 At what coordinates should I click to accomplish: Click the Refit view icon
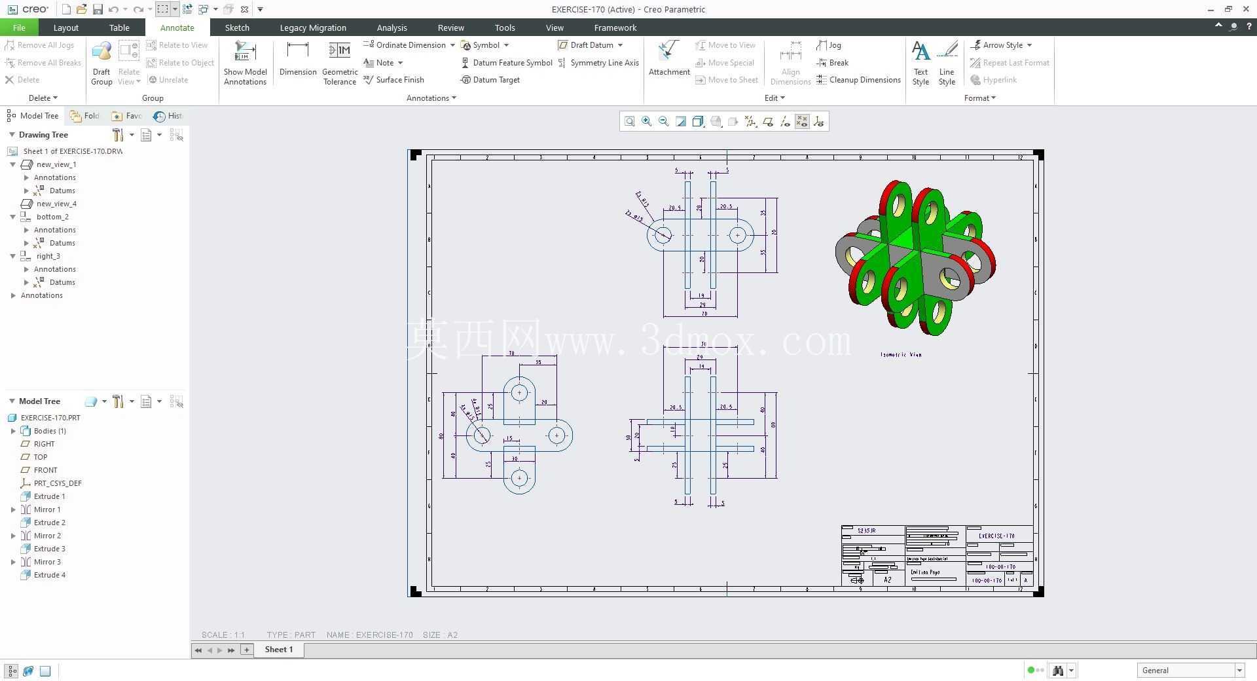click(x=629, y=122)
